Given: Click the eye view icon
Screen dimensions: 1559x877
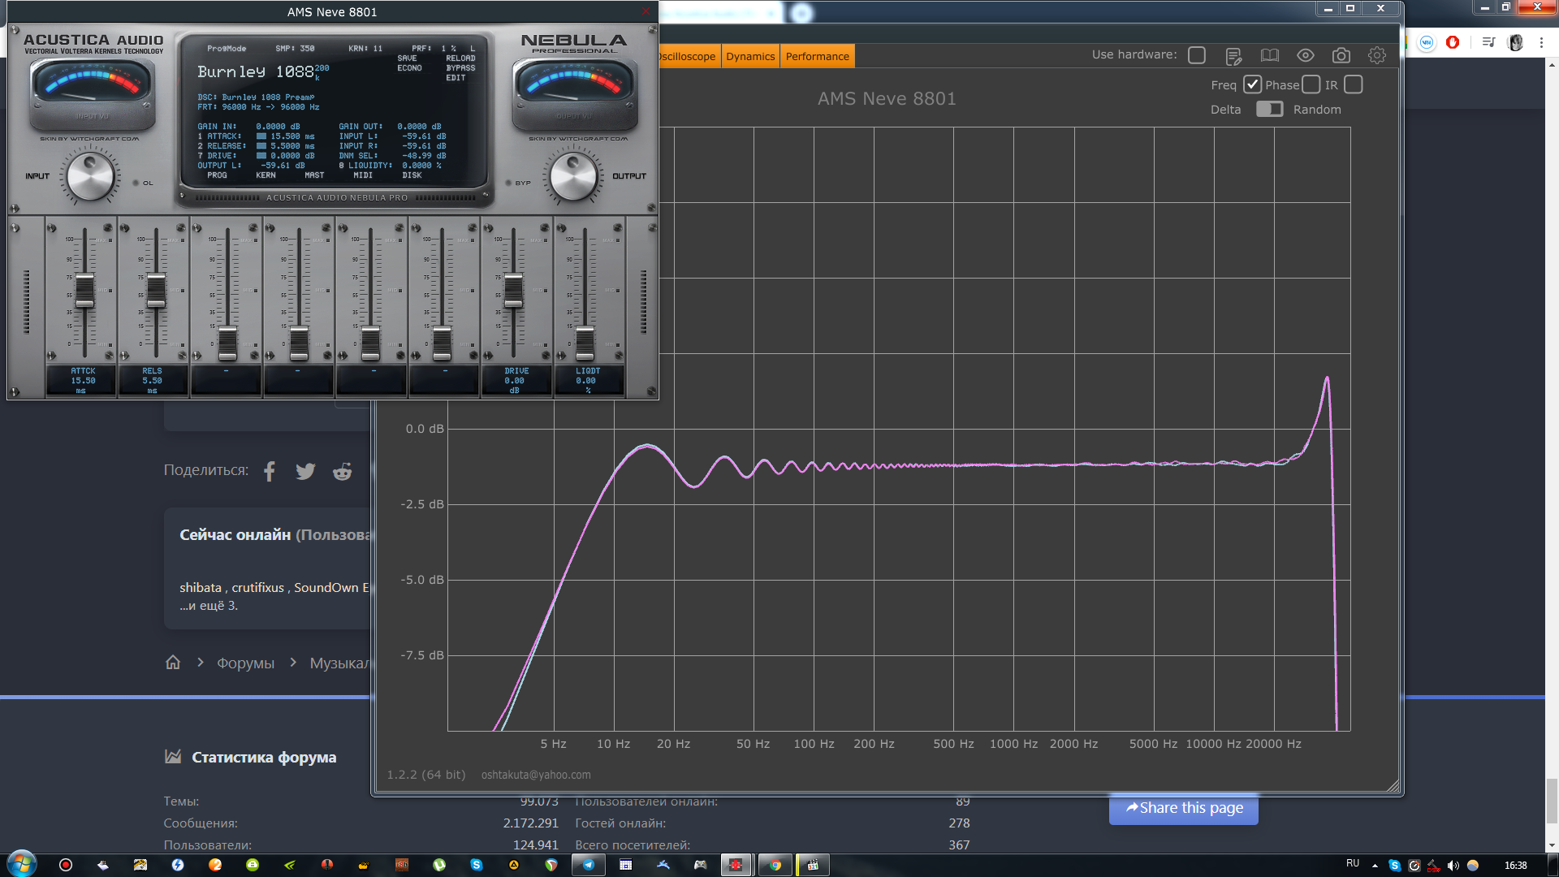Looking at the screenshot, I should point(1305,55).
